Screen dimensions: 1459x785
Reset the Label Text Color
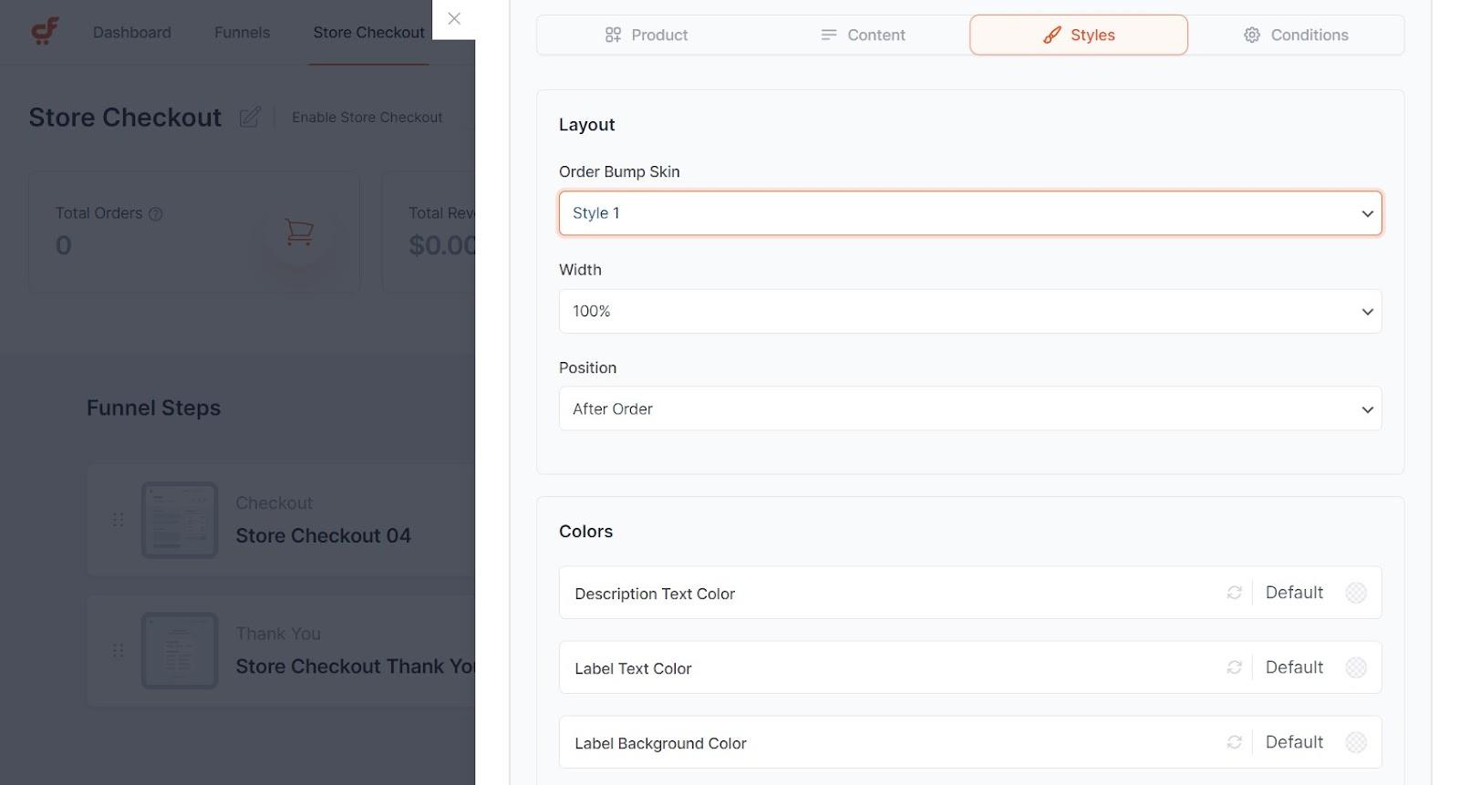coord(1235,667)
